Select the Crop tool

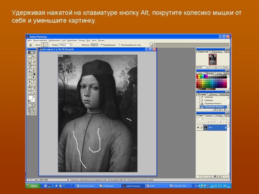click(30, 63)
